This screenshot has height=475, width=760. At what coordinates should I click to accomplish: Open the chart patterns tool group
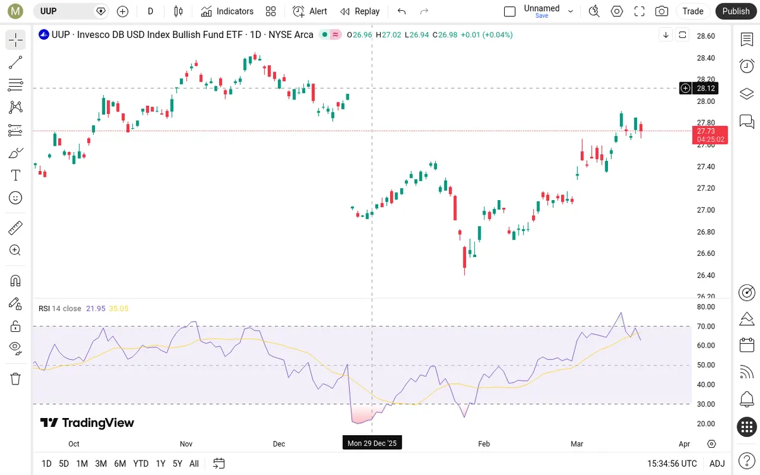pyautogui.click(x=16, y=108)
